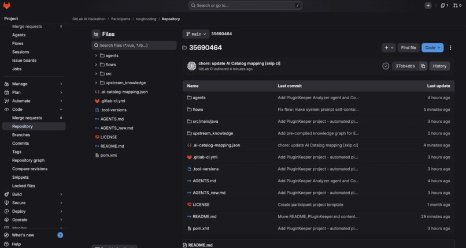Open the Code clone dropdown button
Viewport: 466px width, 248px height.
click(x=432, y=48)
